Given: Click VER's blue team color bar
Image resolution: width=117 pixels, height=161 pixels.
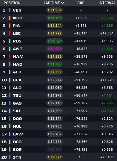Looking at the screenshot, I should [10, 10].
